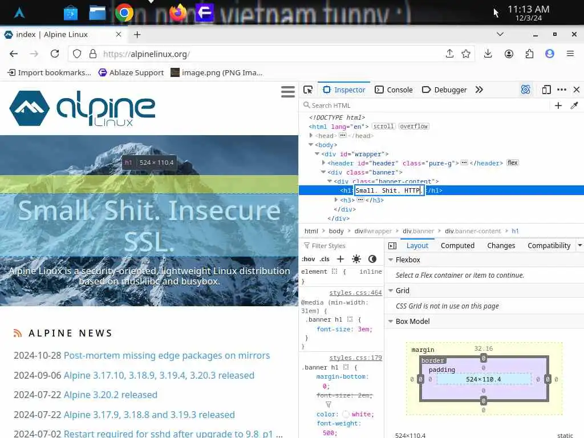Select div.banner-content in breadcrumbs
This screenshot has height=438, width=584.
click(x=473, y=231)
